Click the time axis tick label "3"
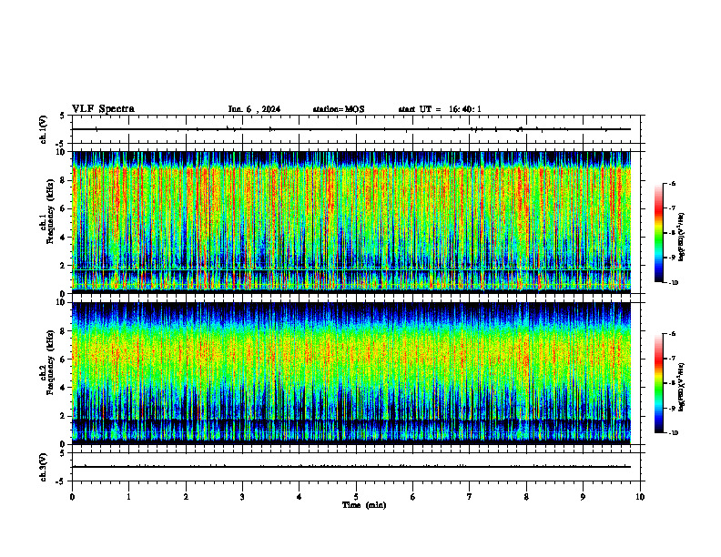721x557 pixels. 242,497
